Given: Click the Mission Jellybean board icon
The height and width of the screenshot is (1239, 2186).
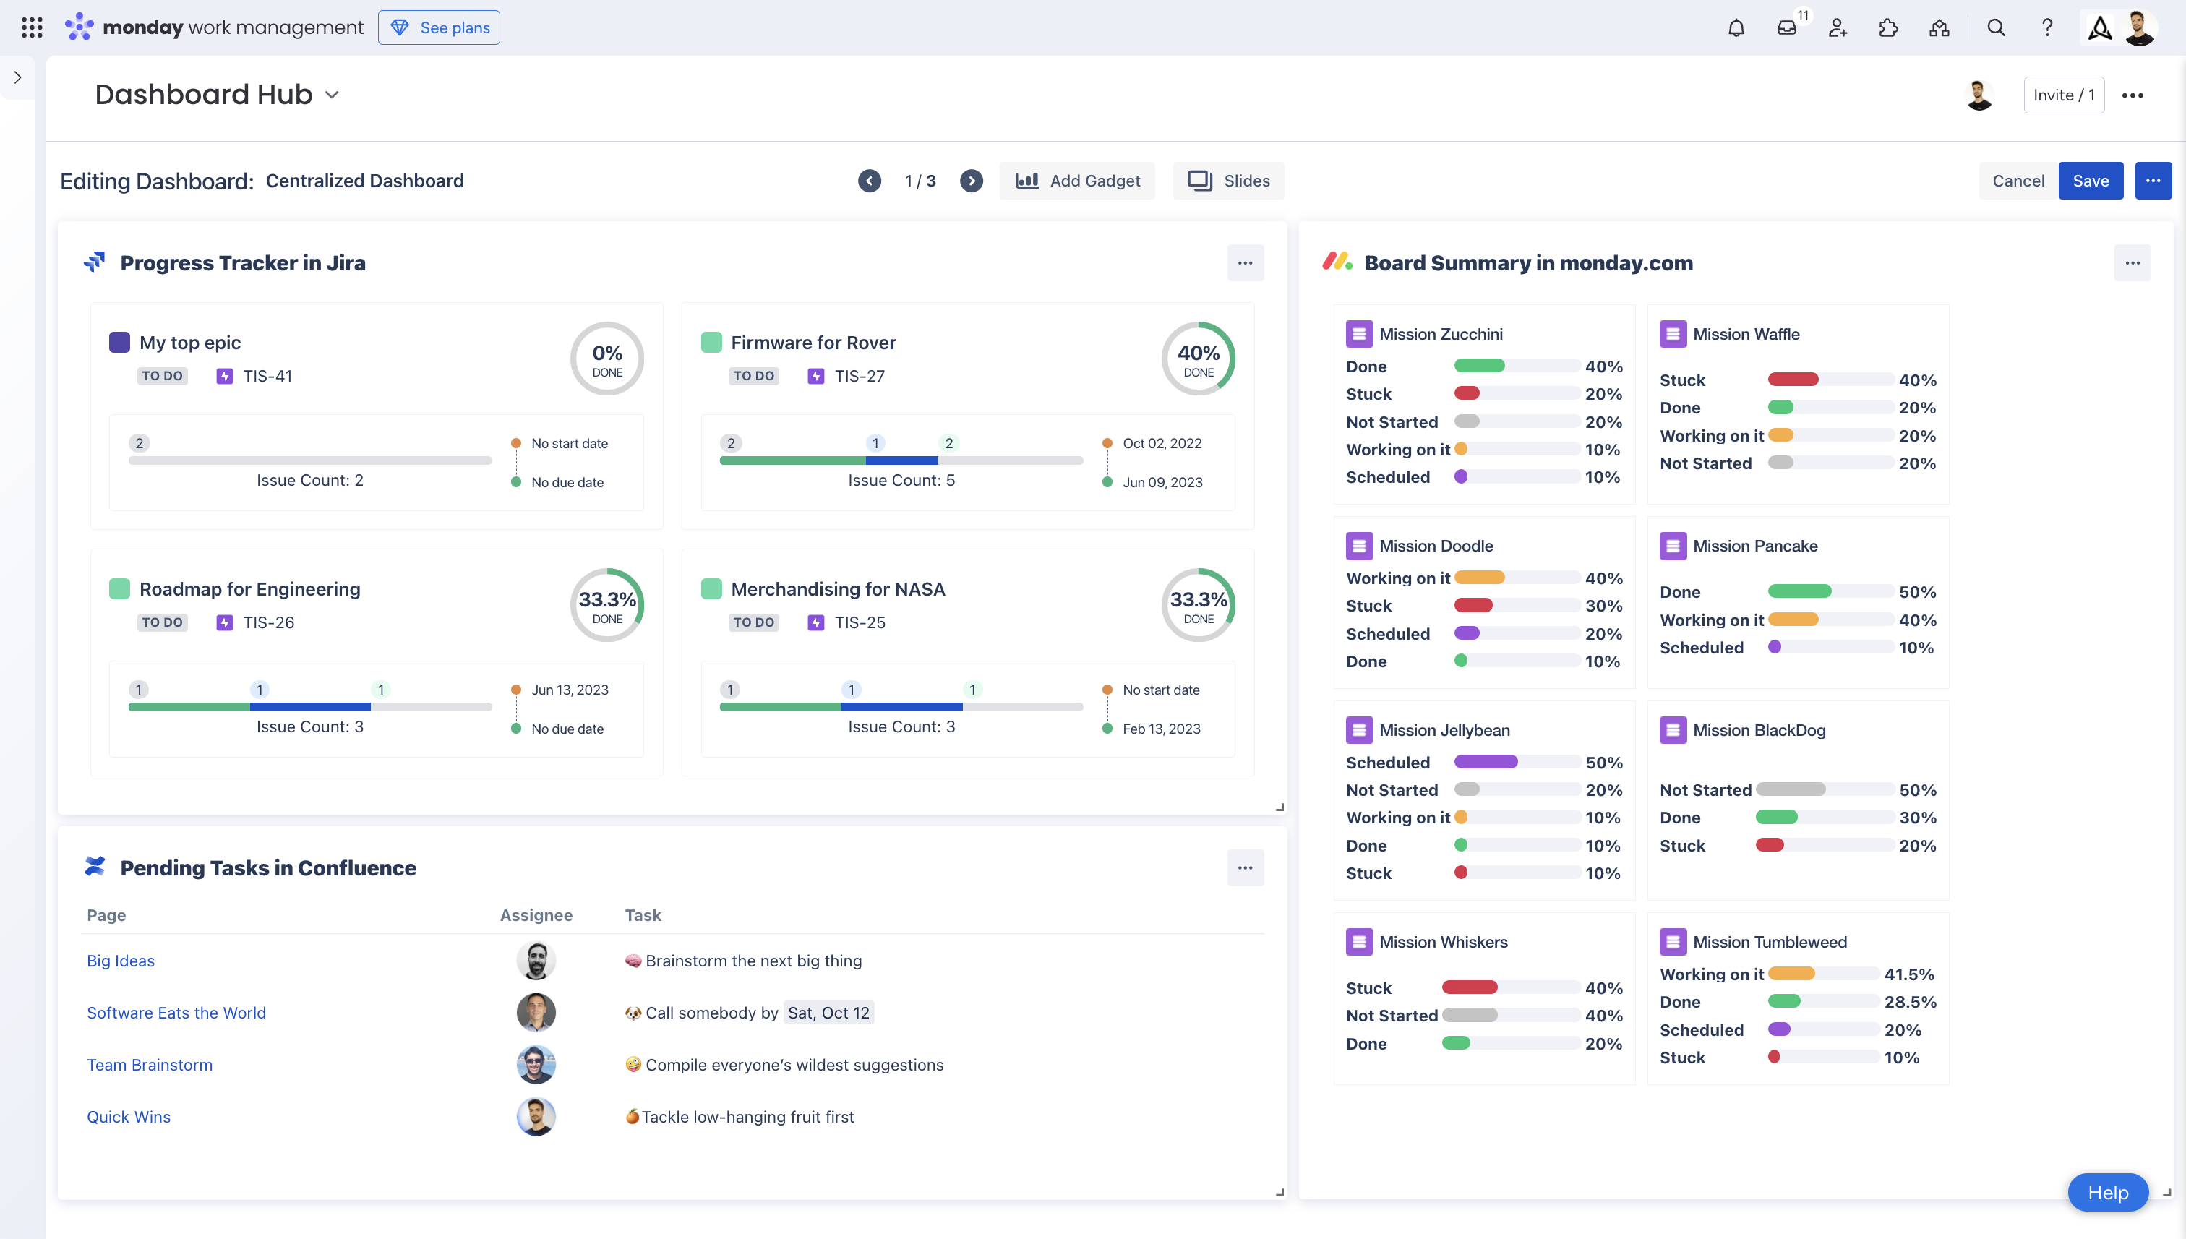Looking at the screenshot, I should (1359, 730).
